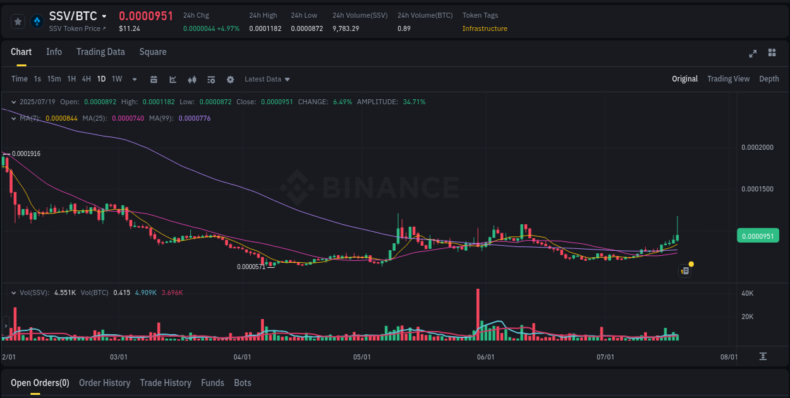Image resolution: width=790 pixels, height=398 pixels.
Task: Click the tutorial icon with yellow notification dot
Action: coord(685,270)
